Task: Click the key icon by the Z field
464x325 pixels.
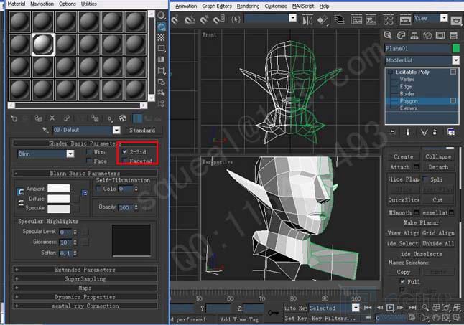Action: coord(273,312)
